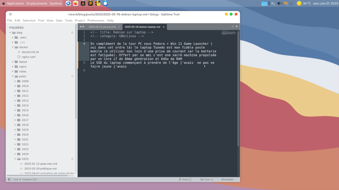Open the weather indicator showing 34 °C
The image size is (339, 190).
tap(303, 3)
